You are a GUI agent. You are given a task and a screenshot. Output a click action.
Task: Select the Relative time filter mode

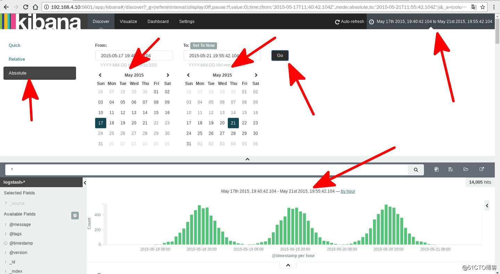click(x=17, y=59)
